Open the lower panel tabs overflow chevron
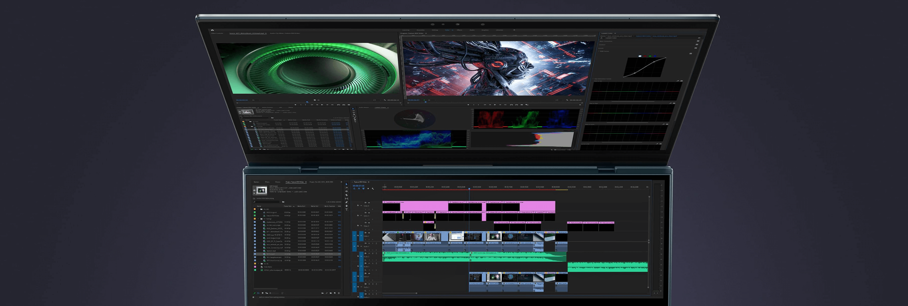 [342, 182]
